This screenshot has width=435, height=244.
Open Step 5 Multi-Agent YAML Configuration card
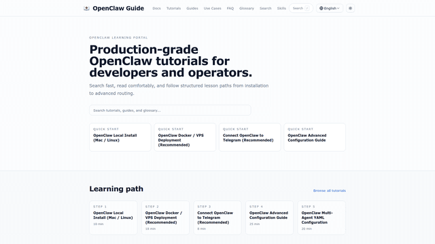[x=321, y=218]
